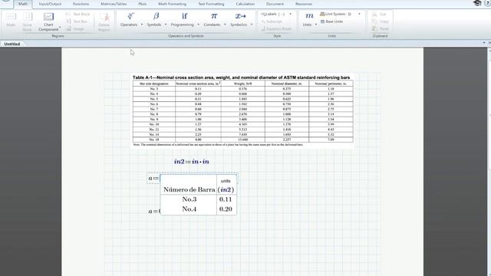
Task: Open the Units m icon
Action: 309,16
